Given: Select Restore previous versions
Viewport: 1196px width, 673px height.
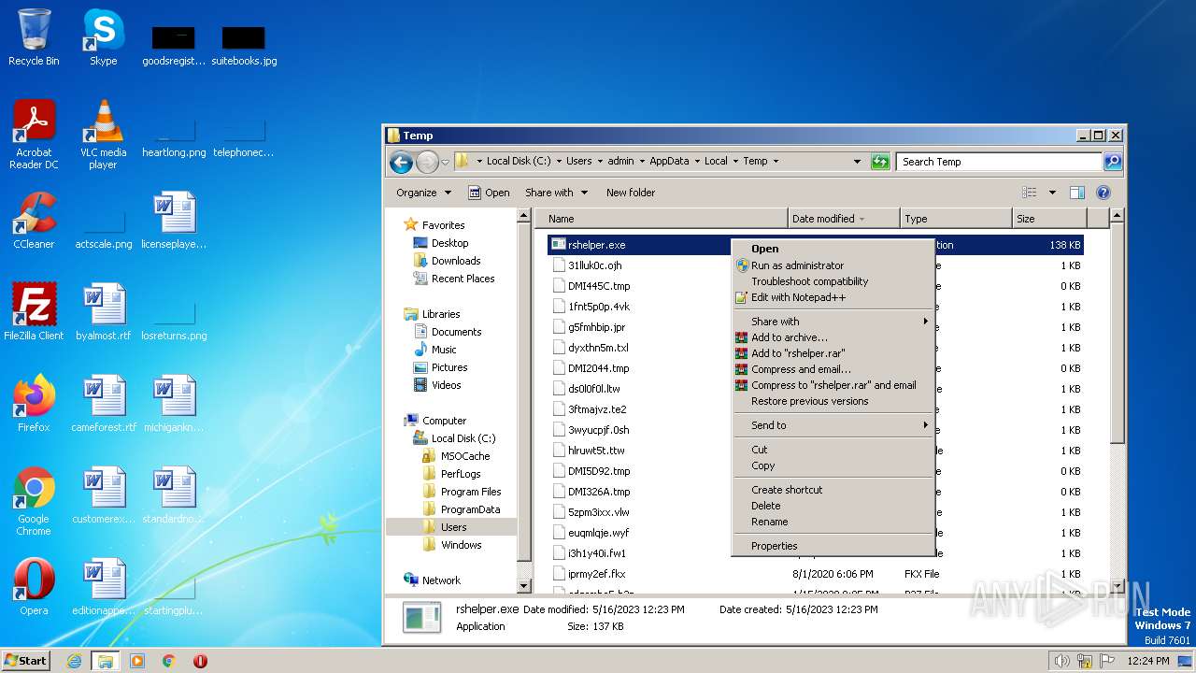Looking at the screenshot, I should point(833,401).
